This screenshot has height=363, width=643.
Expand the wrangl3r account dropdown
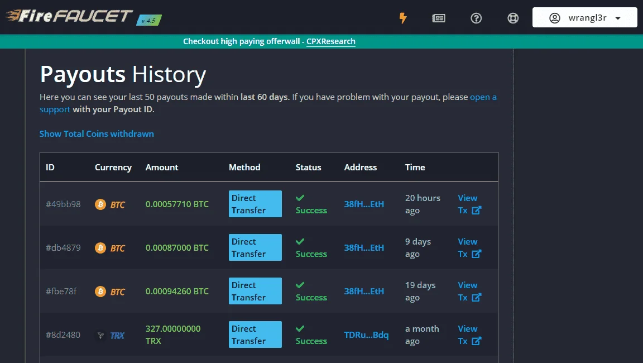click(x=585, y=18)
